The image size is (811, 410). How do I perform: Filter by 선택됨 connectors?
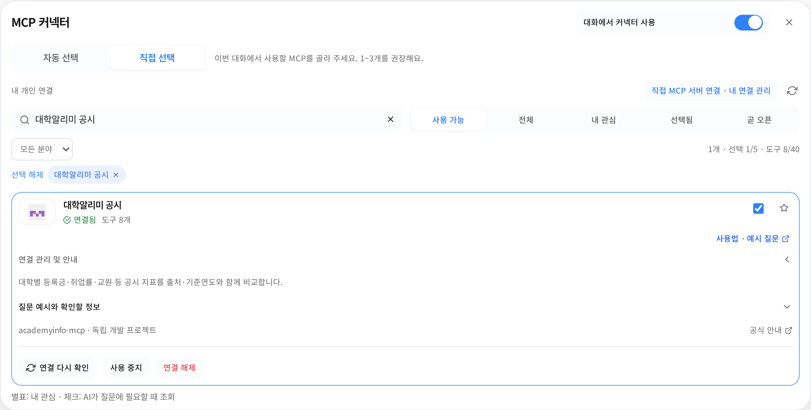pyautogui.click(x=681, y=120)
